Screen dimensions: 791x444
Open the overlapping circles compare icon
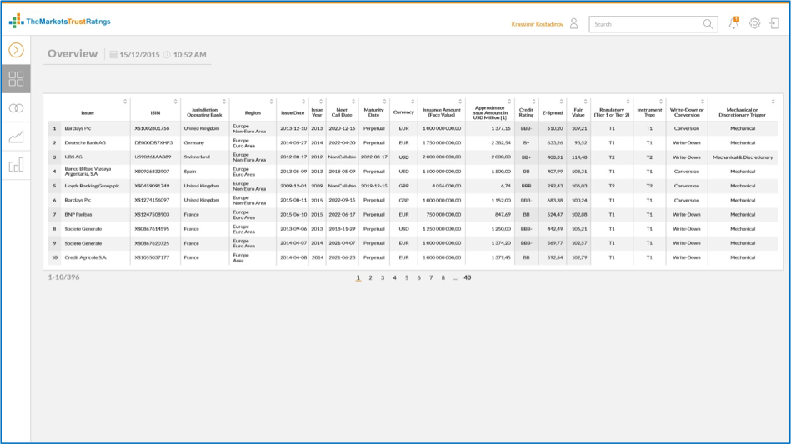pyautogui.click(x=16, y=107)
